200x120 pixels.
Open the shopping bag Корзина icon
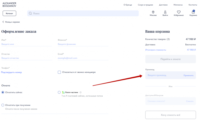click(x=193, y=12)
